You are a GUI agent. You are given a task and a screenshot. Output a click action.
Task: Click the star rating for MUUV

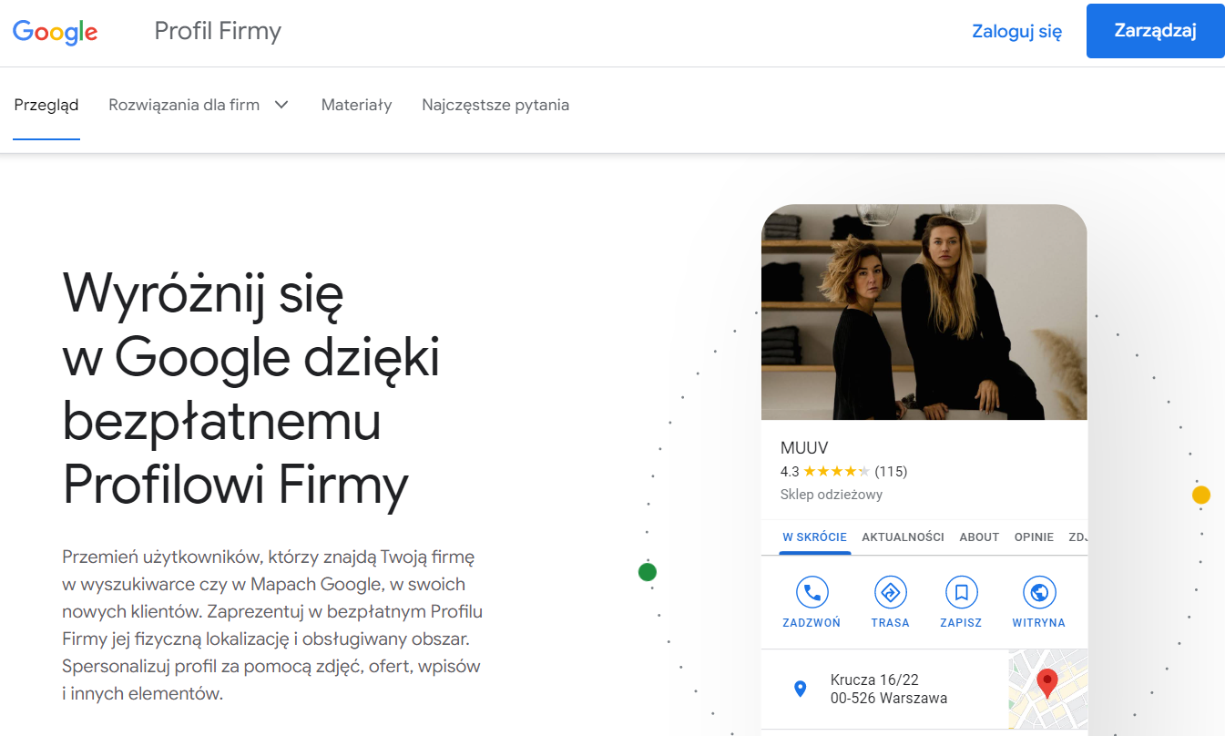(836, 472)
